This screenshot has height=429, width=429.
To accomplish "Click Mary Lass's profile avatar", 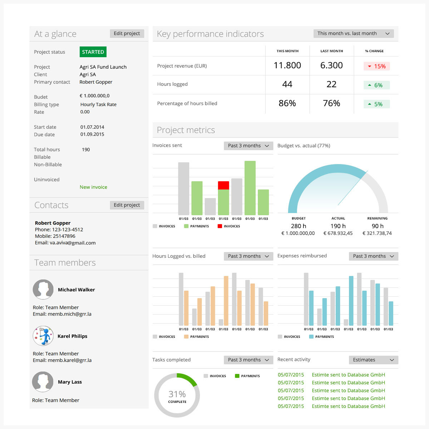I will [x=43, y=382].
